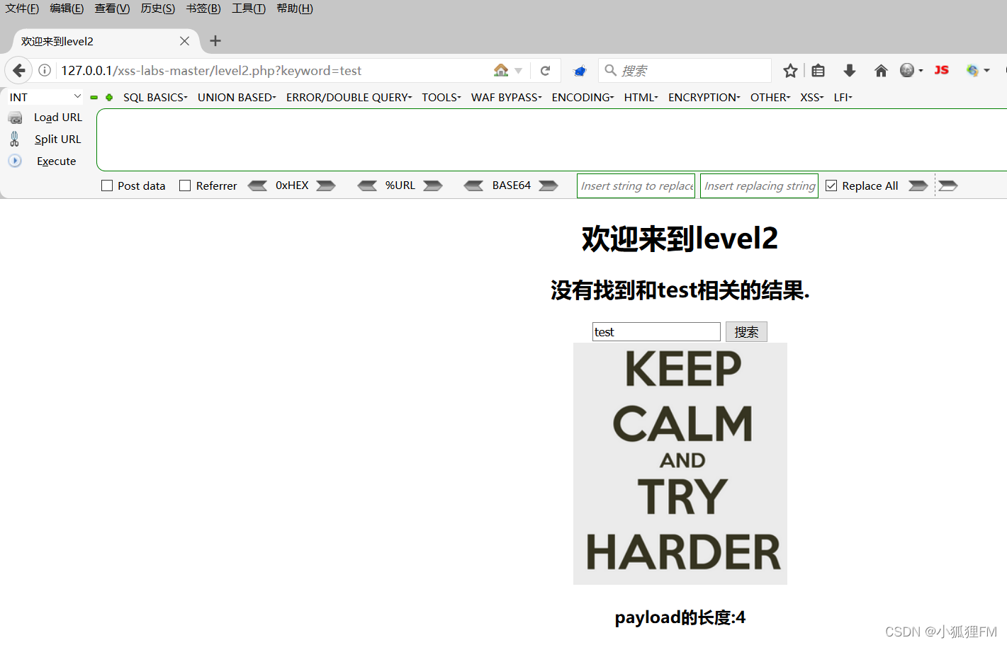Base64-encode with arrow right of BASE64
1007x645 pixels.
click(548, 185)
